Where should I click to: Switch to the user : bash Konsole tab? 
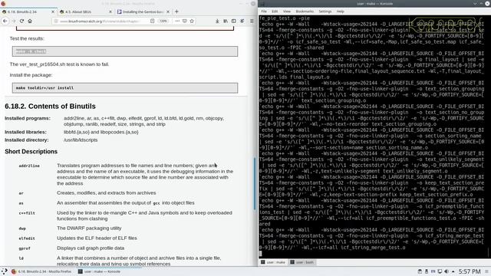tap(302, 262)
